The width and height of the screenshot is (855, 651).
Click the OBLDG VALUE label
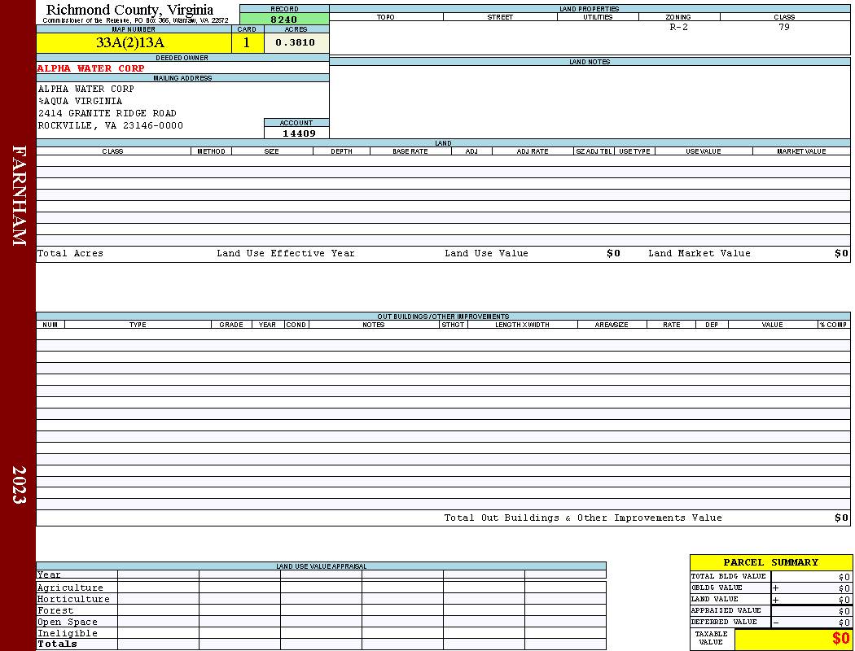717,588
